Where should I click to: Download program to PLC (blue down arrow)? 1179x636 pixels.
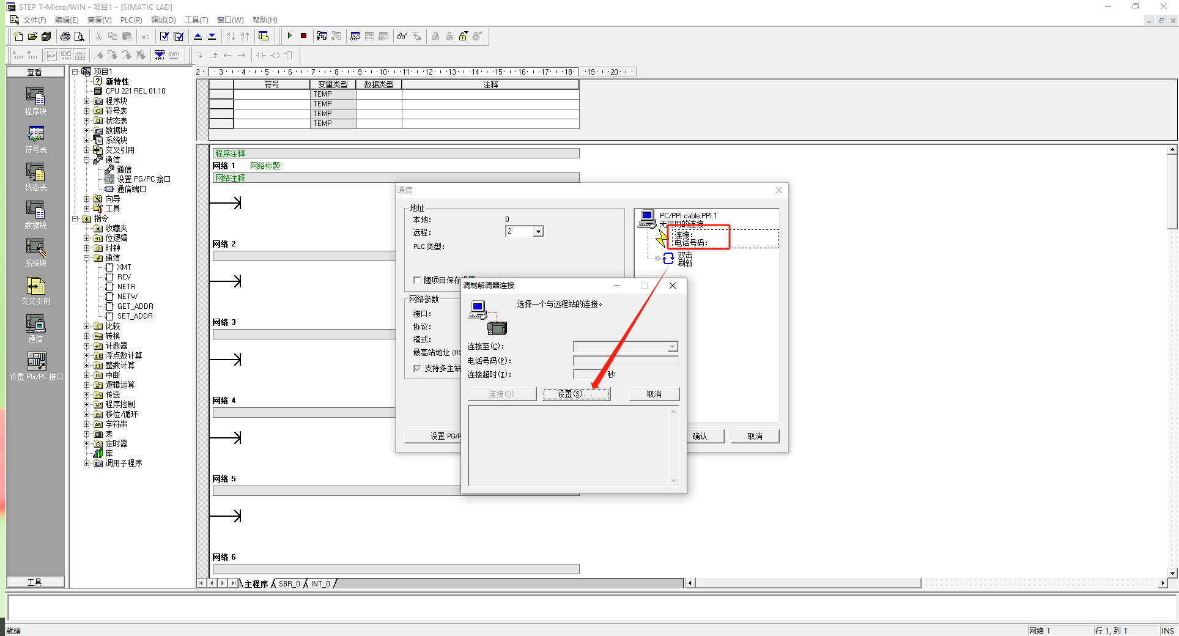(x=212, y=36)
